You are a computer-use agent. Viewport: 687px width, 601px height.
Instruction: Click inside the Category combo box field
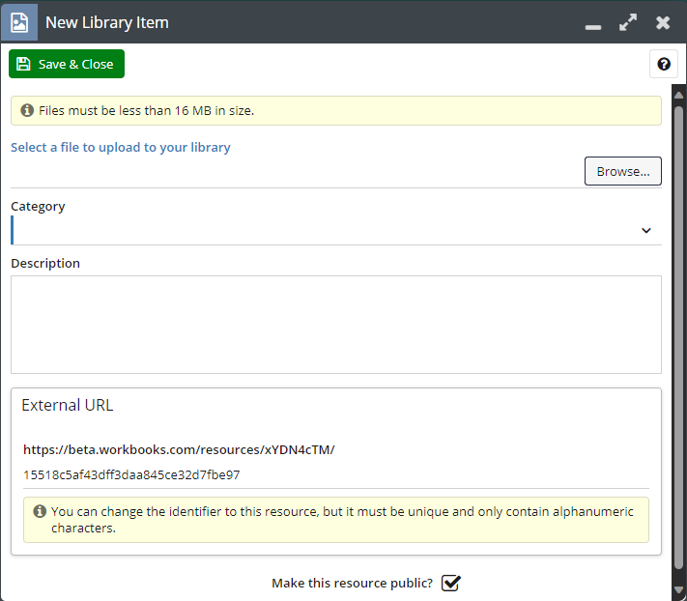pyautogui.click(x=319, y=231)
